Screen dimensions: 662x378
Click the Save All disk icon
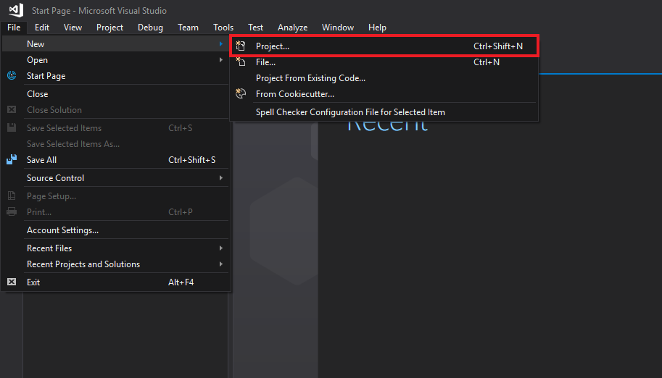tap(12, 160)
